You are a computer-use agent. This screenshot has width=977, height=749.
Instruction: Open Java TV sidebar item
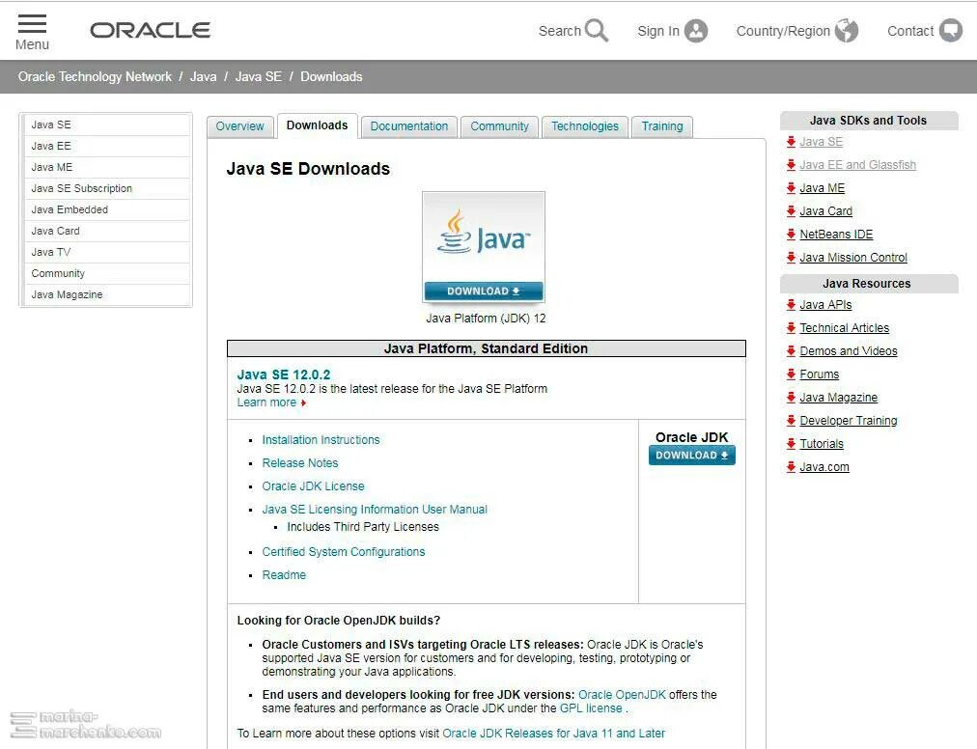[106, 252]
